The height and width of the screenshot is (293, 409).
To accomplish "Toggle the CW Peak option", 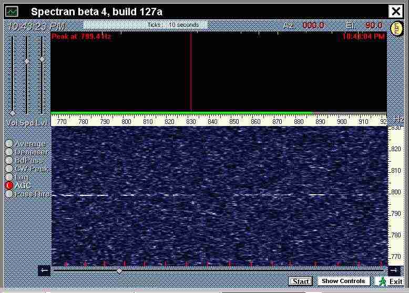I will [x=9, y=169].
